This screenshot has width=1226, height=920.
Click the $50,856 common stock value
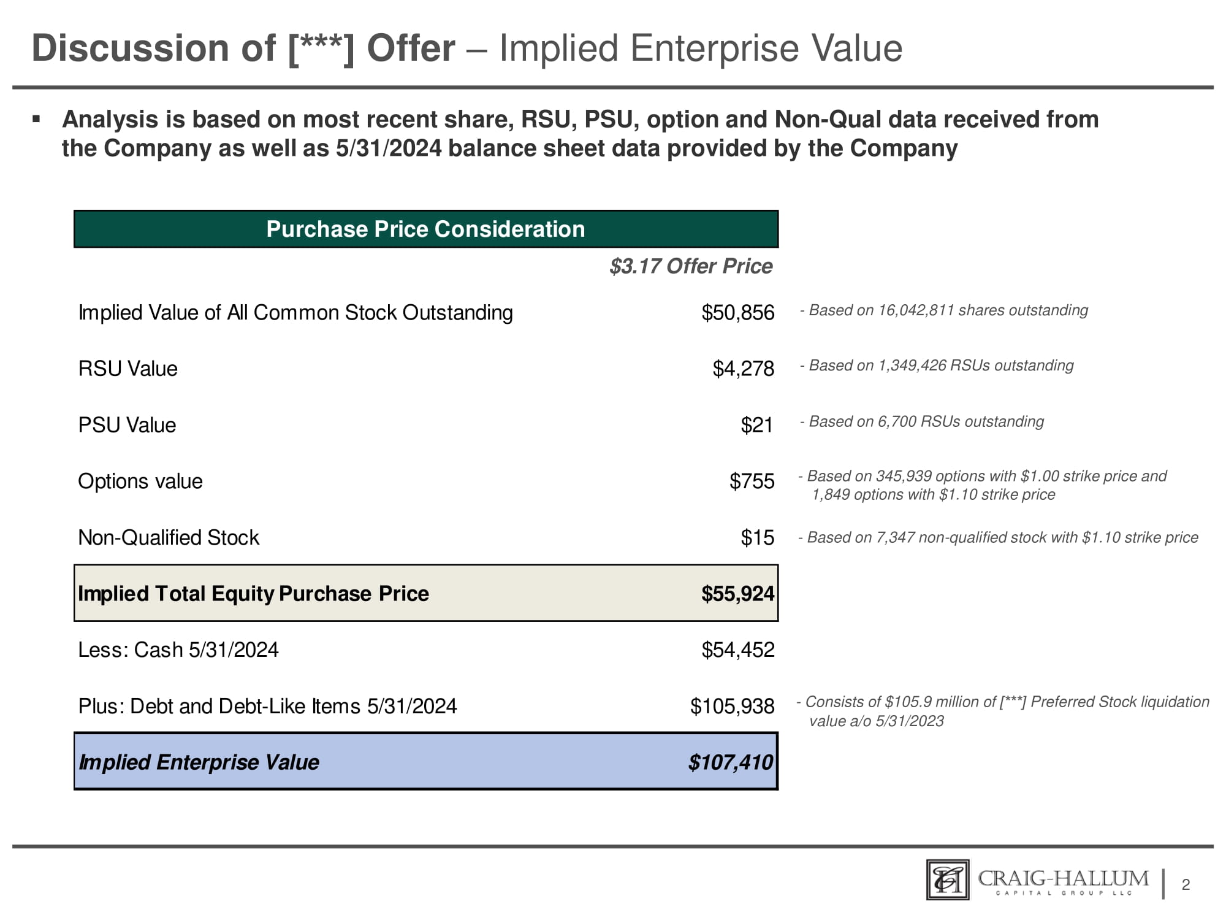click(737, 313)
